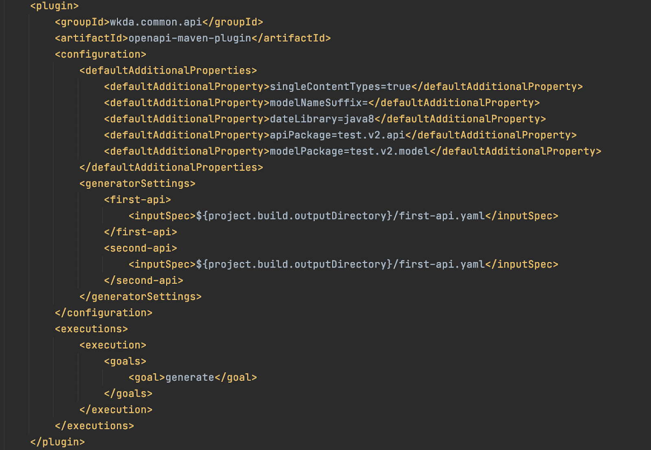Screen dimensions: 651x450
Task: Click the opening defaultAdditionalProperties tag
Action: pos(168,70)
